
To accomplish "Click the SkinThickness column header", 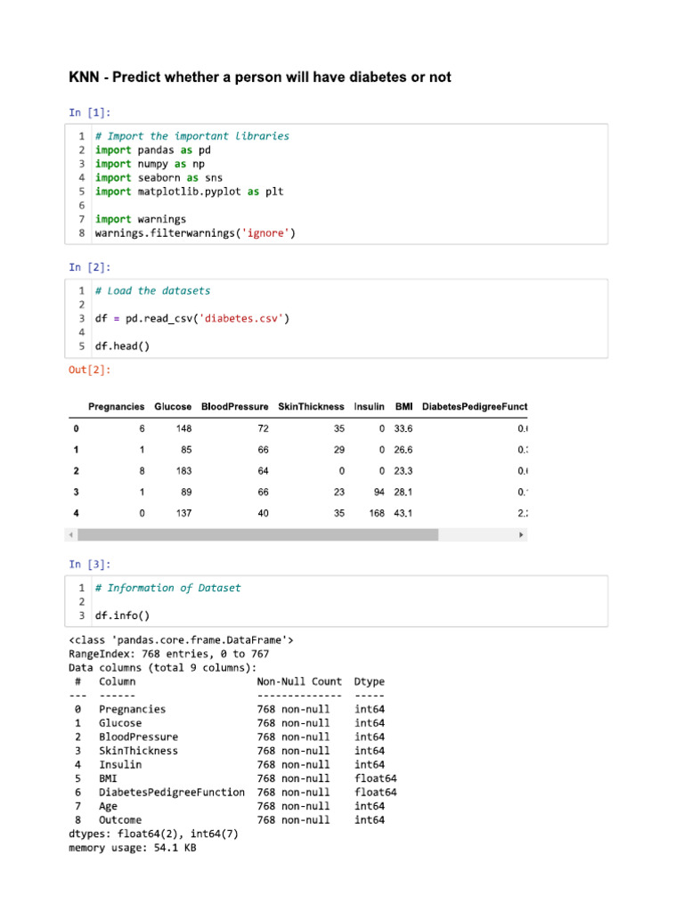I will (x=311, y=407).
